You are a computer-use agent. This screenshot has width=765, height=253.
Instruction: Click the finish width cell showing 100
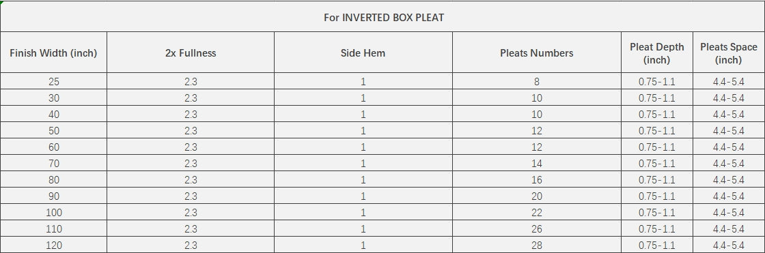pyautogui.click(x=54, y=213)
